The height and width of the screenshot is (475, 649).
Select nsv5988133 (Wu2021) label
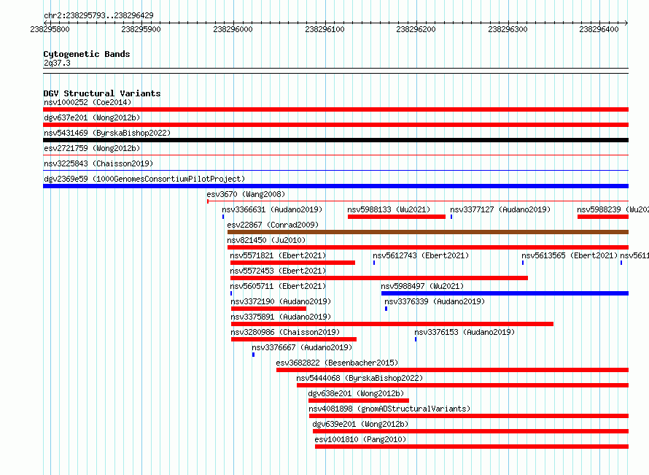pyautogui.click(x=389, y=209)
